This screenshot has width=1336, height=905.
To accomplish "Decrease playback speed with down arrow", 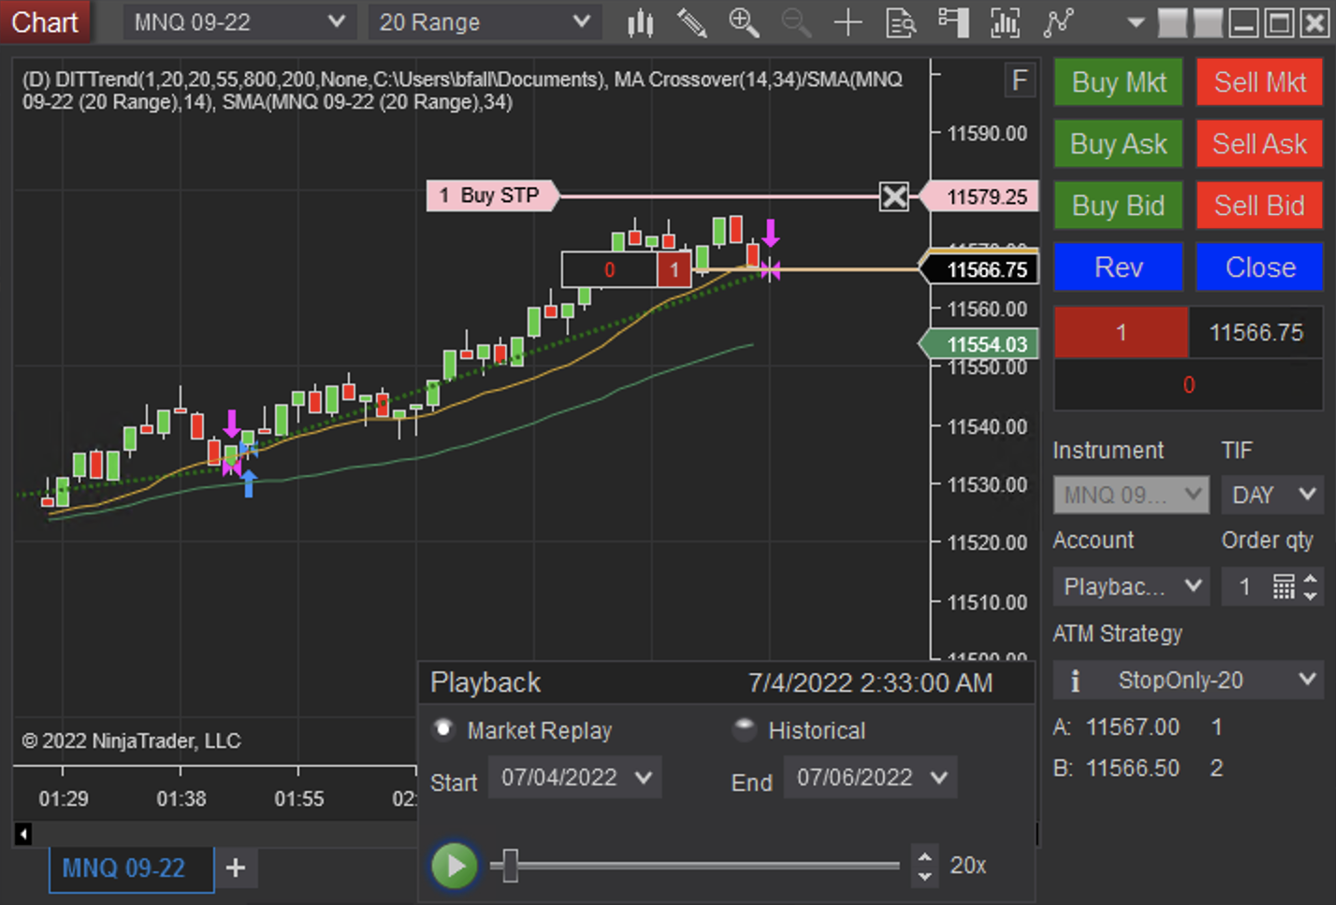I will (x=925, y=875).
